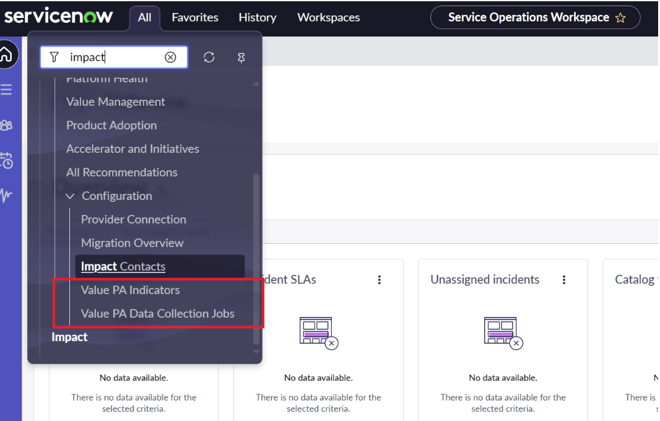Click the empty-state icon in incident SLAs card
This screenshot has width=660, height=421.
(319, 332)
